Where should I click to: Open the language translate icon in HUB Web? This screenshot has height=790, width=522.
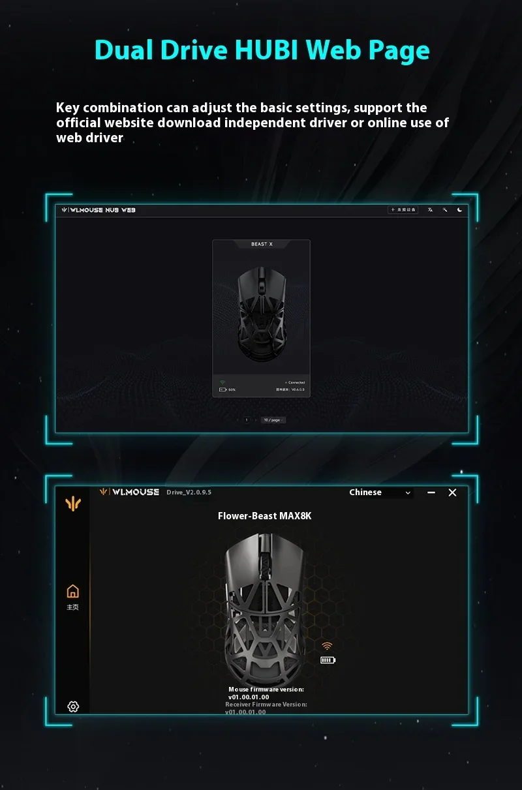pyautogui.click(x=430, y=210)
